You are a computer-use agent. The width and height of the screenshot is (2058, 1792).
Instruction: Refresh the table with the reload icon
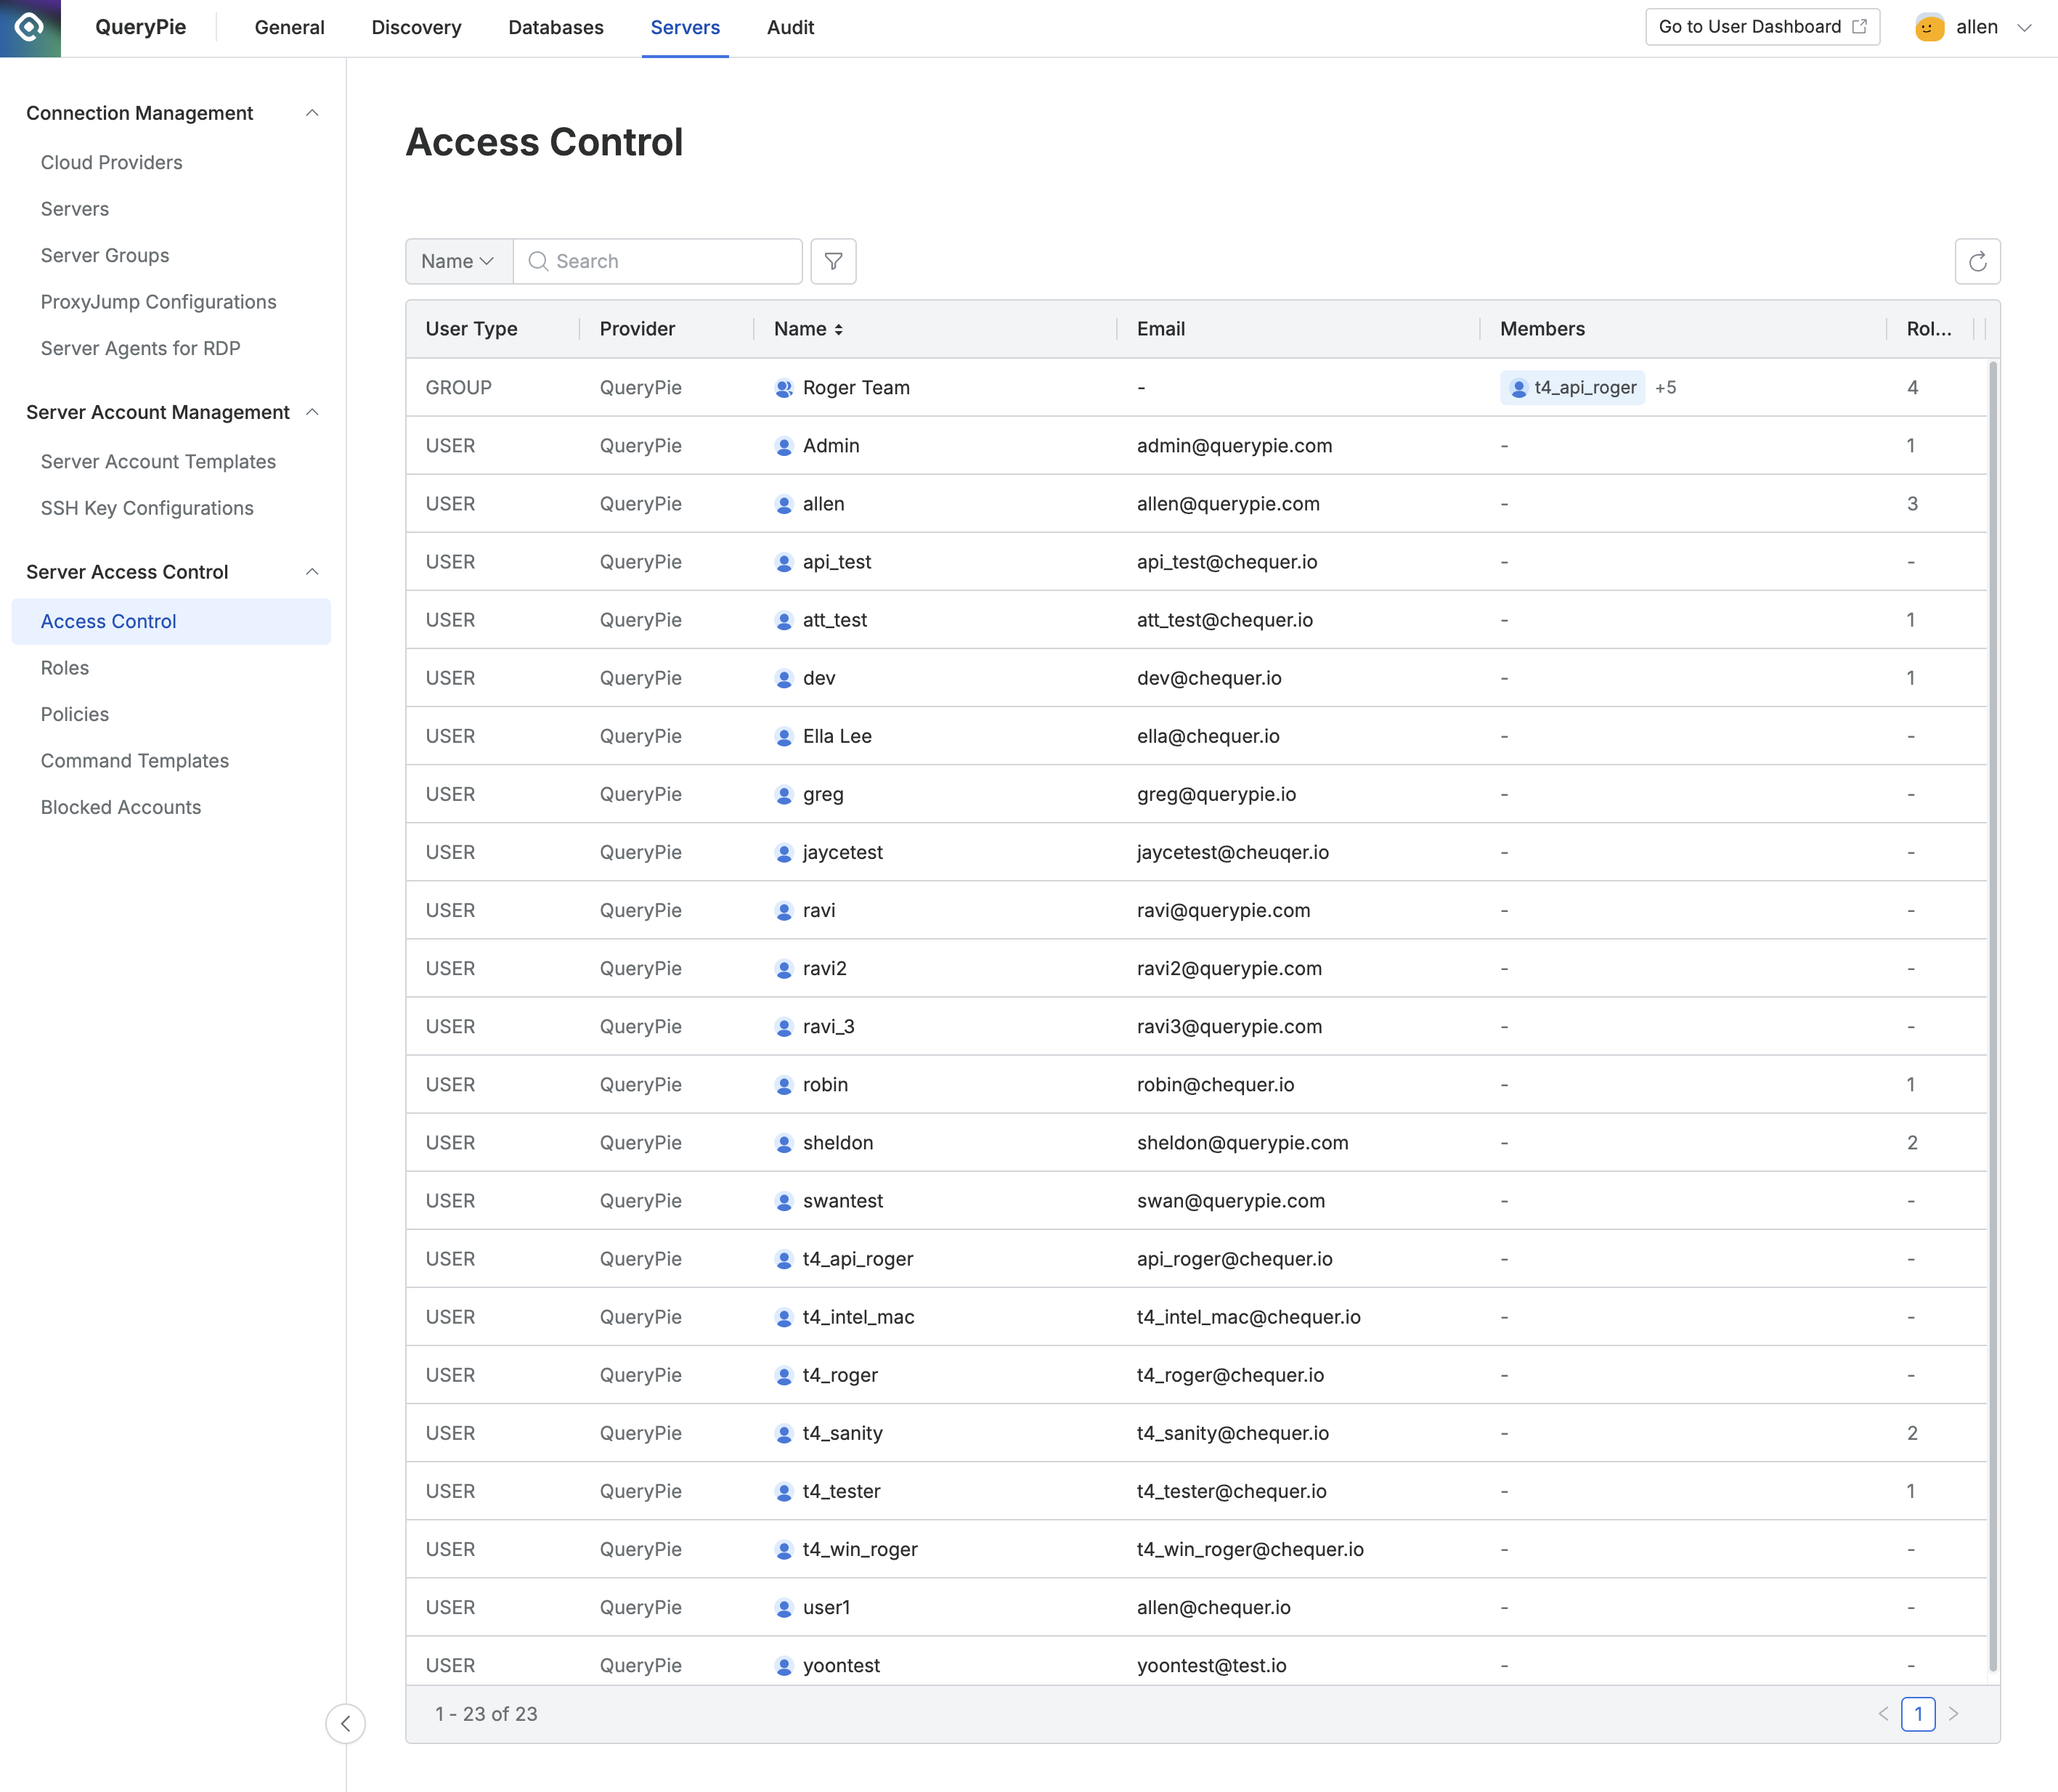point(1977,261)
